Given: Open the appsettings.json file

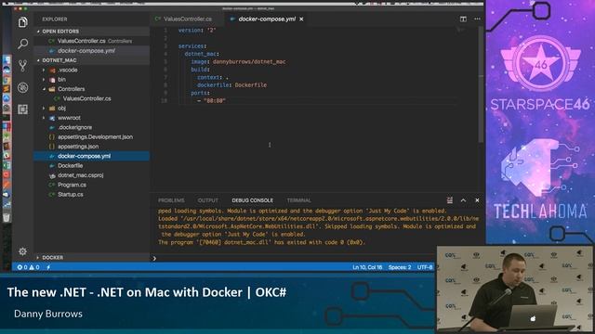Looking at the screenshot, I should tap(92, 147).
